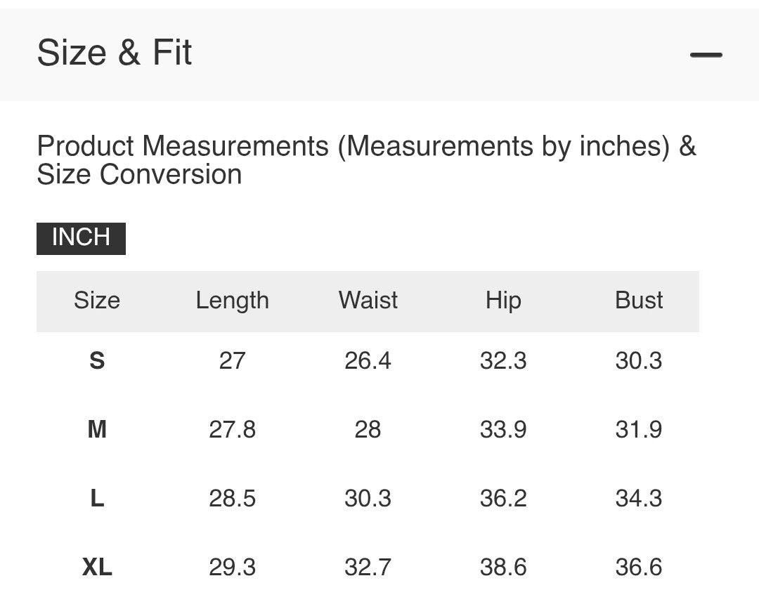Collapse the Size & Fit section
This screenshot has height=616, width=759.
[706, 55]
